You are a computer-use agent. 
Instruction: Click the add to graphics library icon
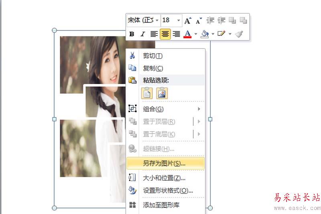pyautogui.click(x=132, y=205)
